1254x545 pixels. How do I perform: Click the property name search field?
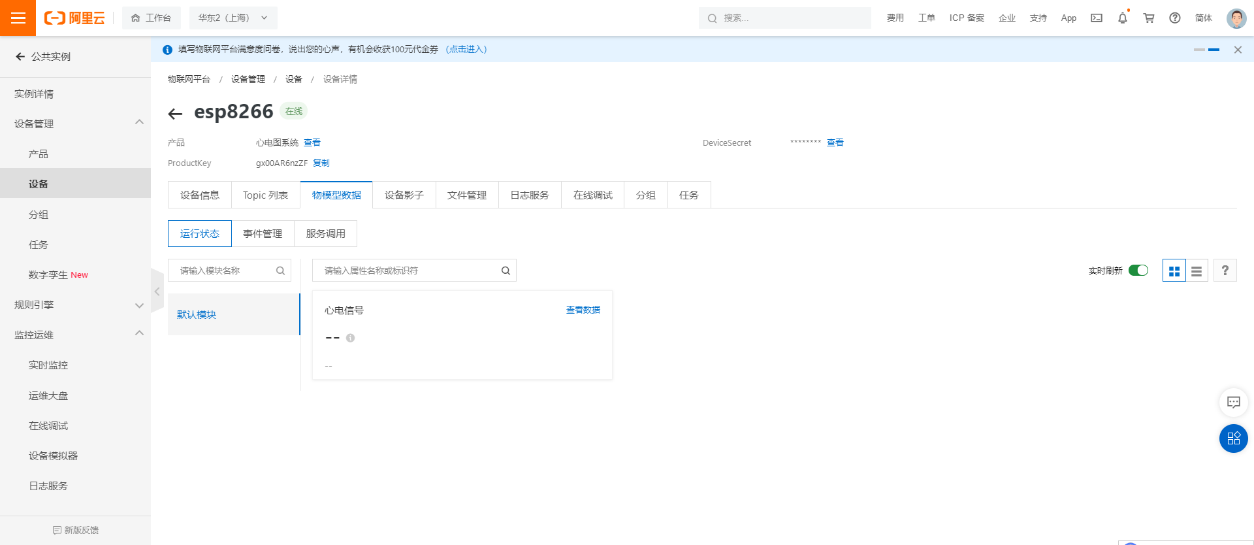[414, 271]
